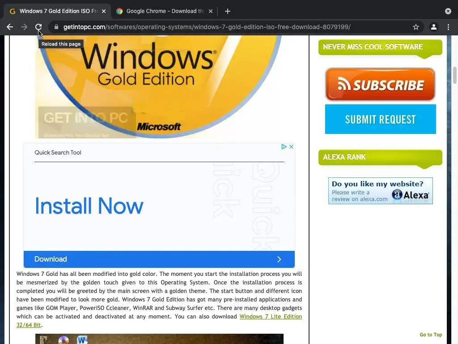458x344 pixels.
Task: Close the Windows 7 Gold Edition tab
Action: pyautogui.click(x=104, y=11)
